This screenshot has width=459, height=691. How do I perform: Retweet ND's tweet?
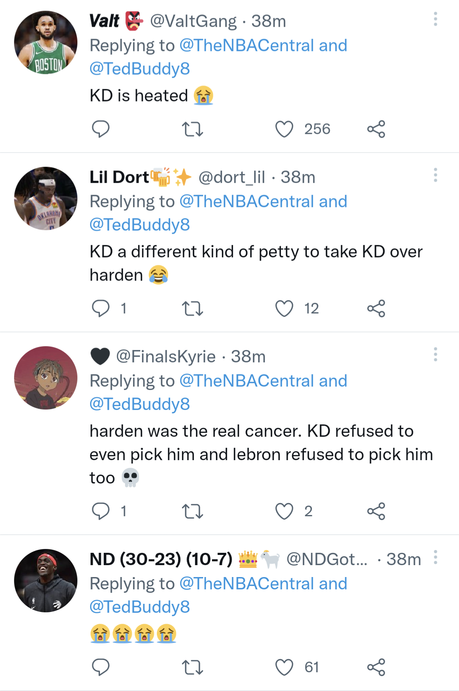click(193, 668)
